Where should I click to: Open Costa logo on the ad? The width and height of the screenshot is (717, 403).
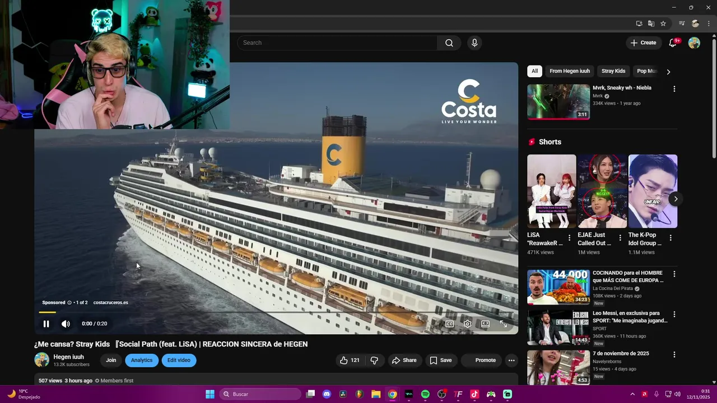[x=469, y=101]
